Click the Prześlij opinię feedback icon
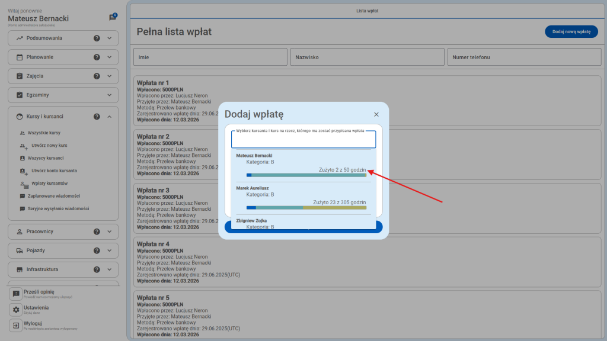 click(16, 294)
